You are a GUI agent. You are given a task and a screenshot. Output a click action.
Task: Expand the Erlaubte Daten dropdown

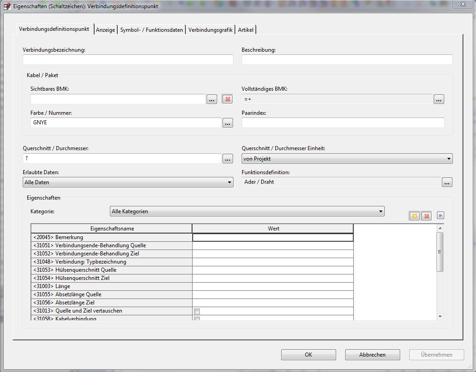128,182
